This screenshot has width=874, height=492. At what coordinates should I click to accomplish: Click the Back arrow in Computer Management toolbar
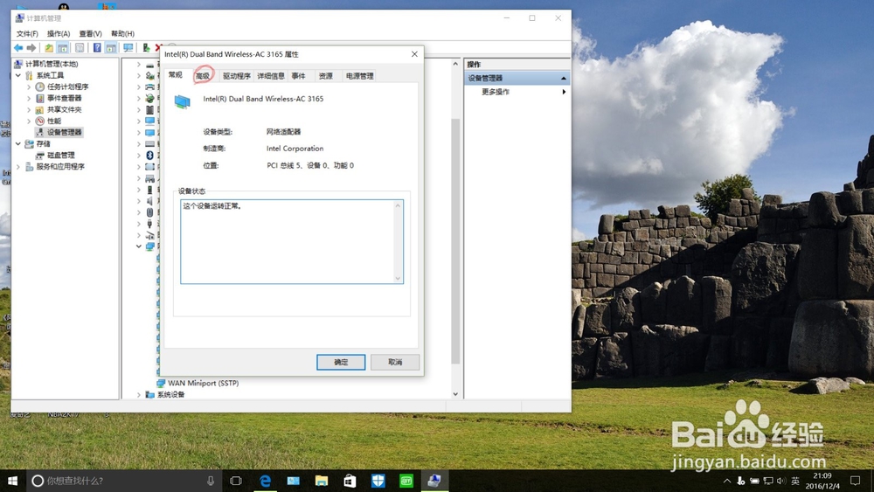pos(18,48)
